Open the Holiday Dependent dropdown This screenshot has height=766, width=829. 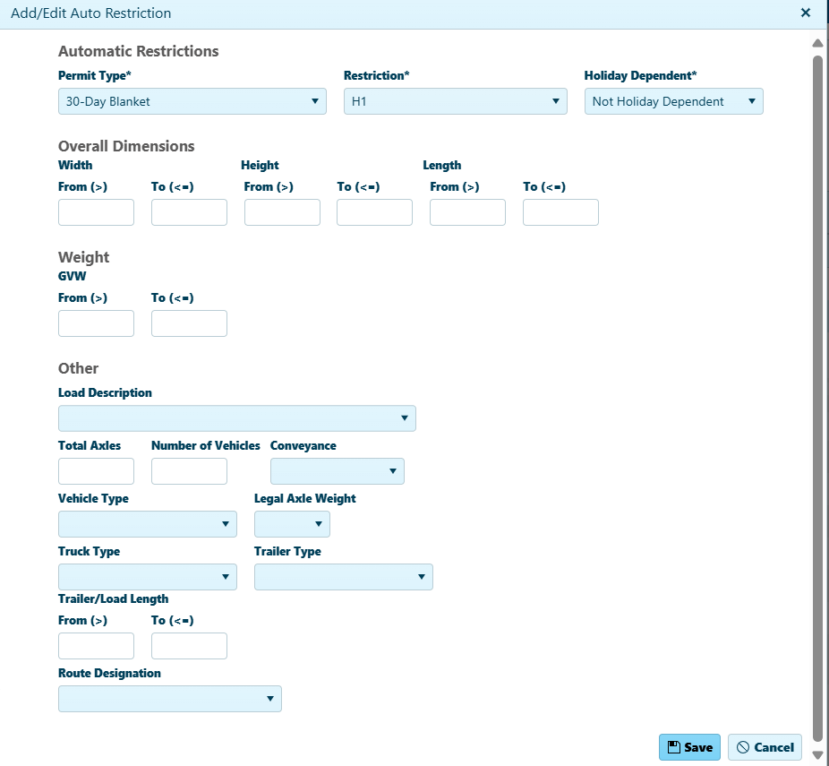tap(673, 101)
